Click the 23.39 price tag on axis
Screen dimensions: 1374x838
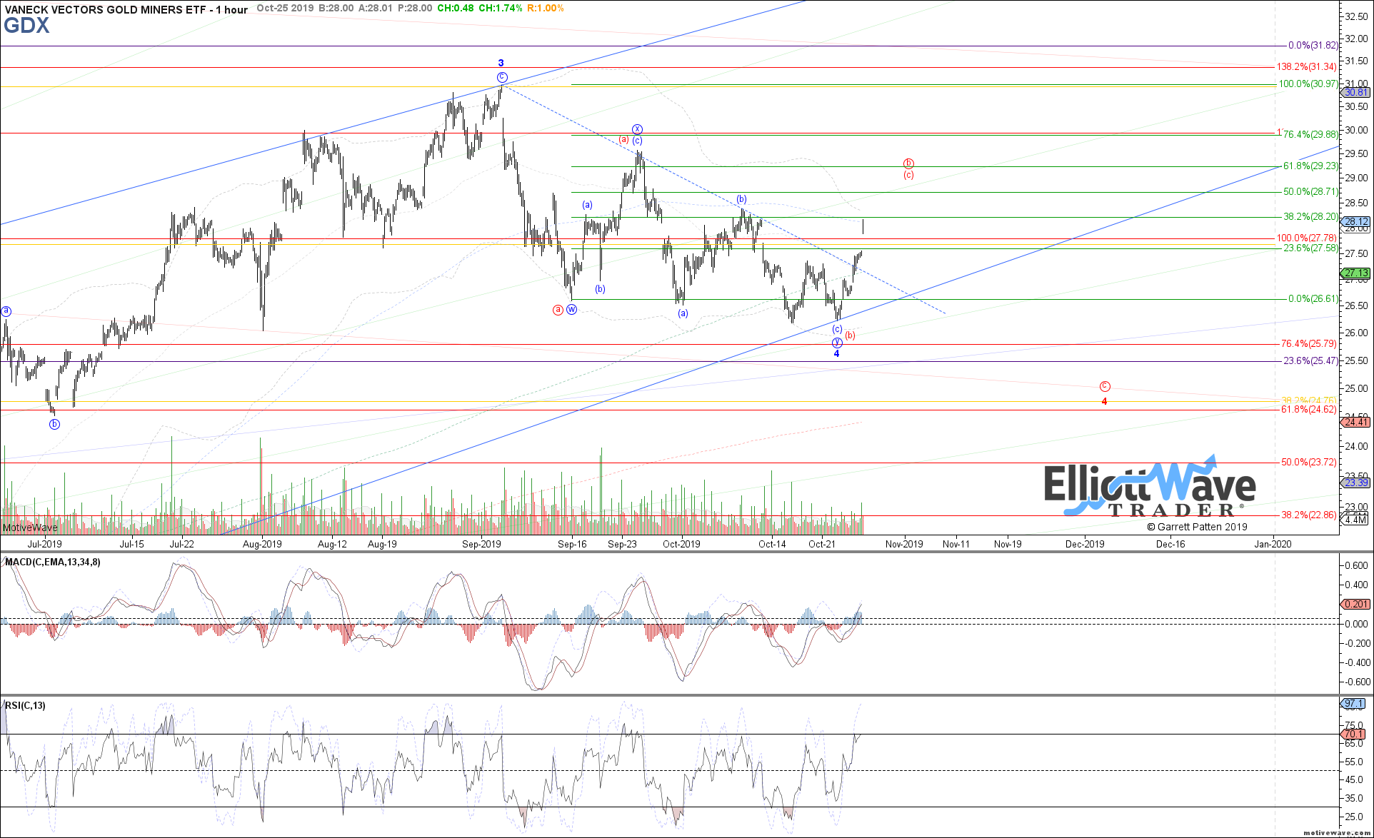point(1356,483)
